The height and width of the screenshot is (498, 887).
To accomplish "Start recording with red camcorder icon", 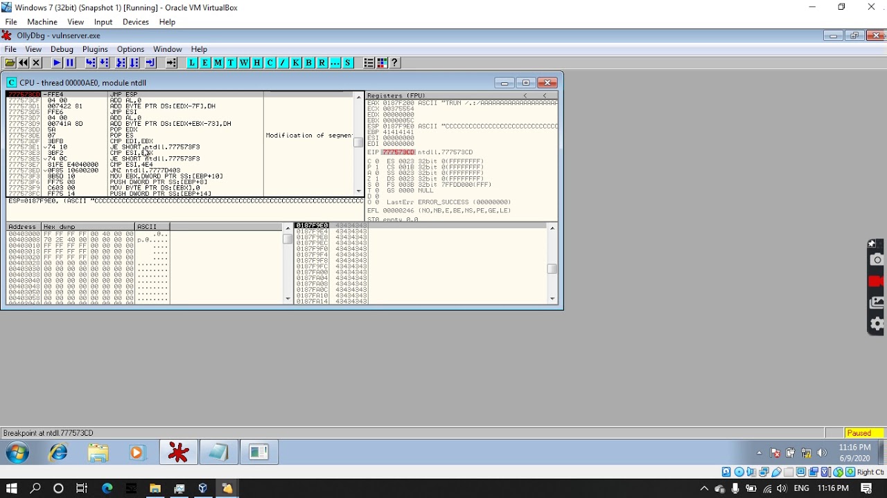I will [x=877, y=281].
